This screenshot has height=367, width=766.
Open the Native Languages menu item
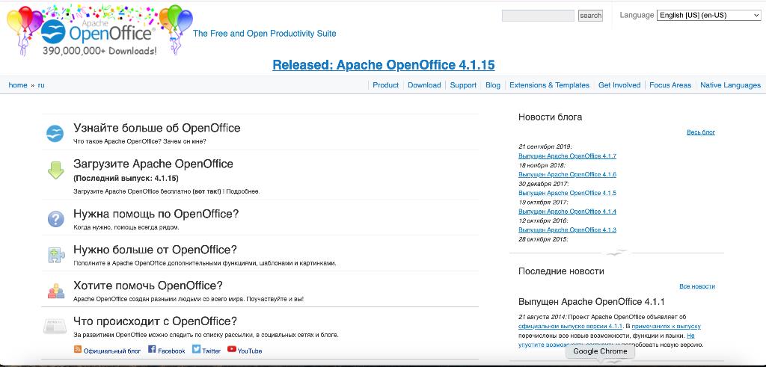[x=730, y=85]
